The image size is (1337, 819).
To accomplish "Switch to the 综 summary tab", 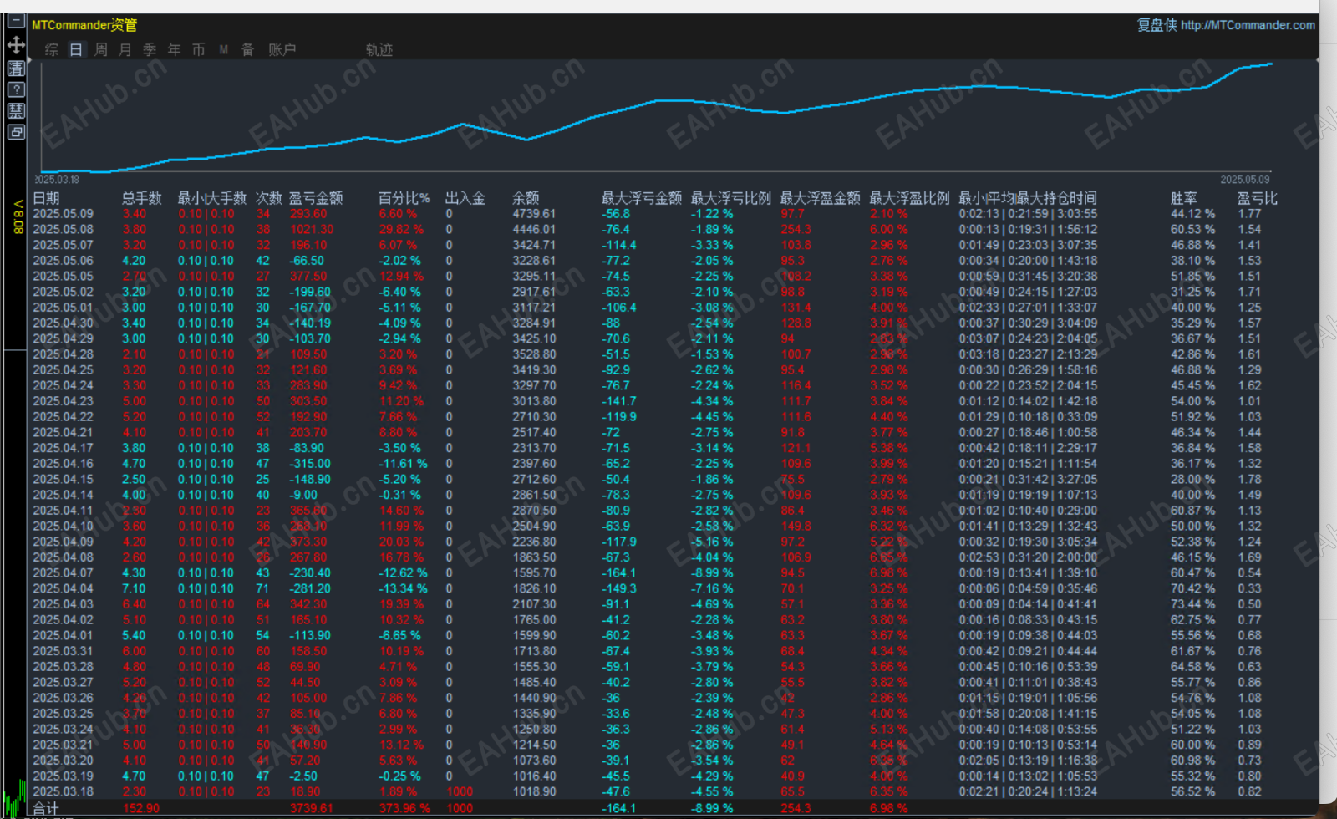I will (x=52, y=50).
